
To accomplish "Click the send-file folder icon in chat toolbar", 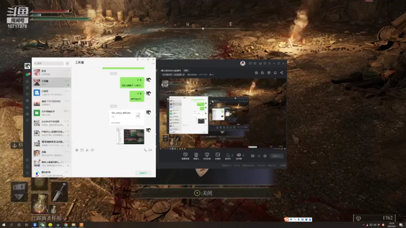I will coord(82,150).
